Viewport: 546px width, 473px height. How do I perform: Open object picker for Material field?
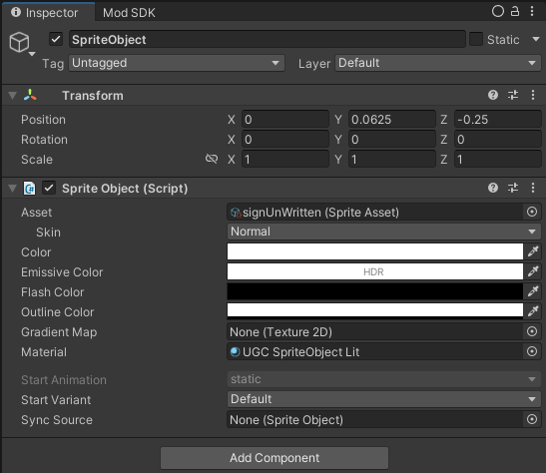point(532,351)
